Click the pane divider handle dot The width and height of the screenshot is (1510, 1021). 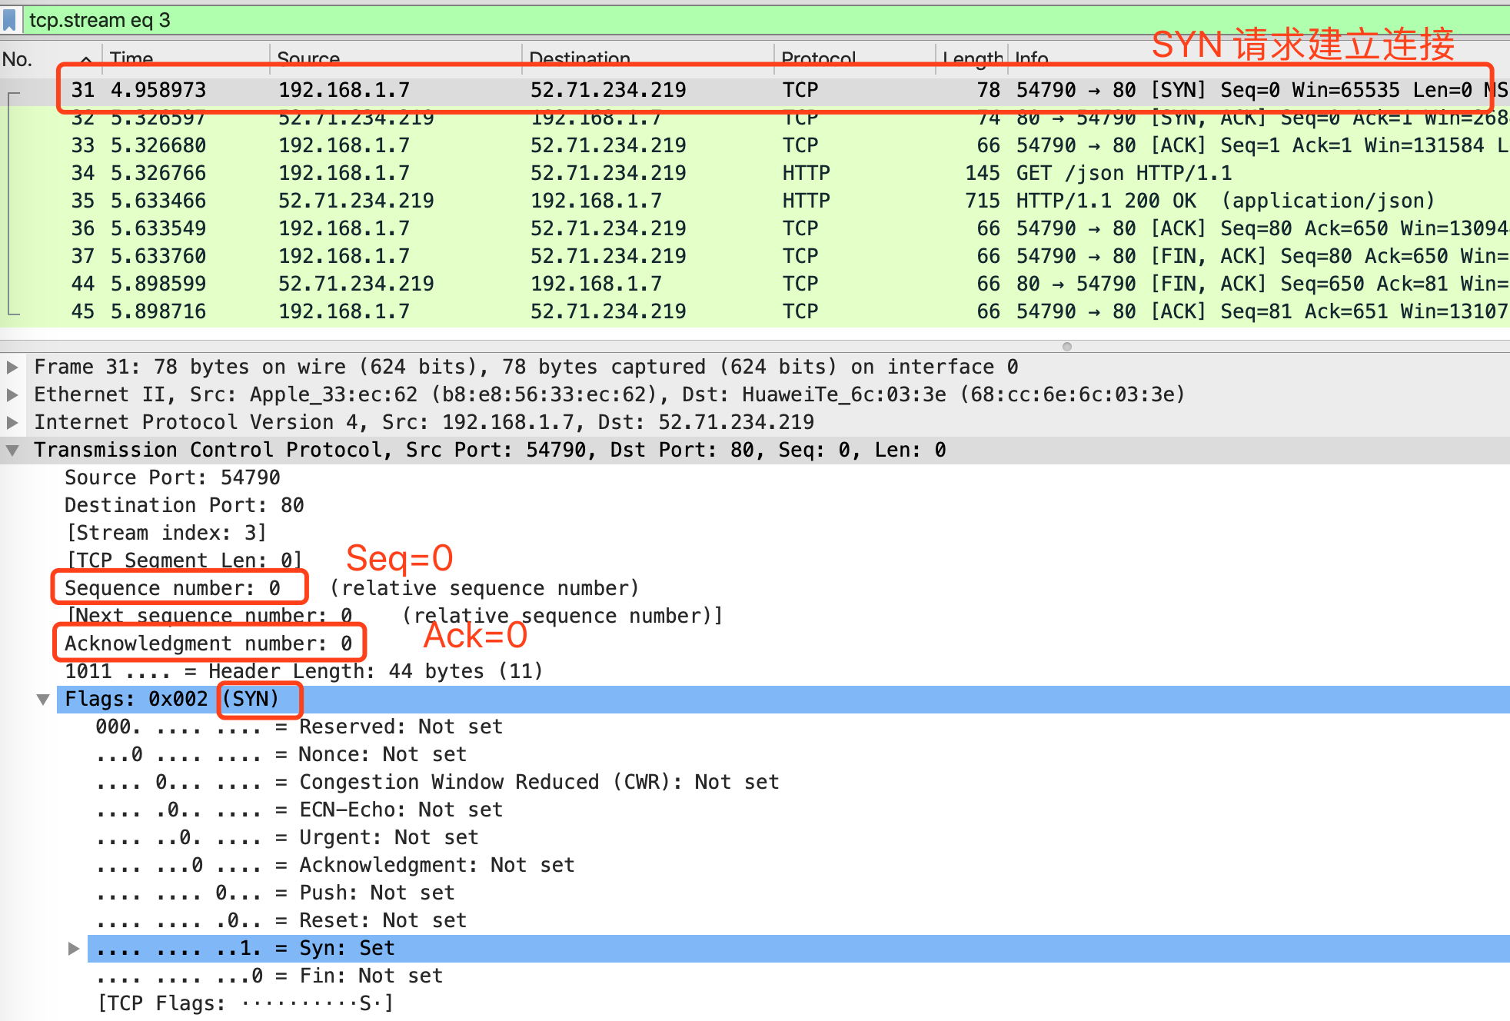pos(1066,347)
